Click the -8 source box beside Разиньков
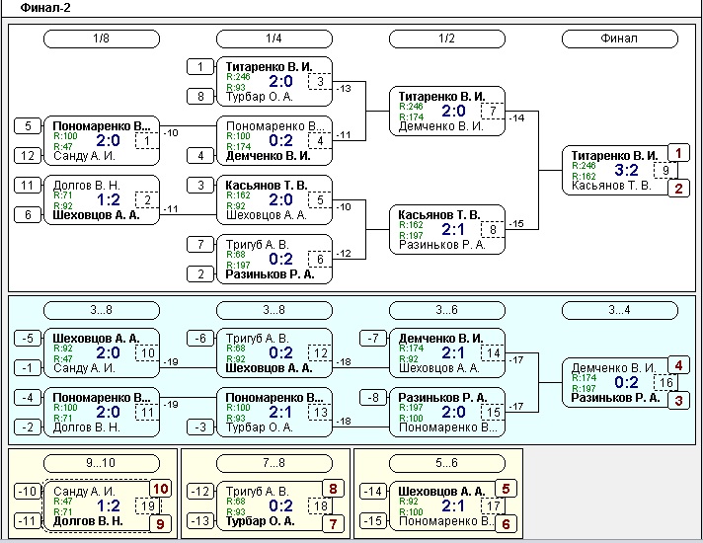The image size is (703, 543). 373,397
